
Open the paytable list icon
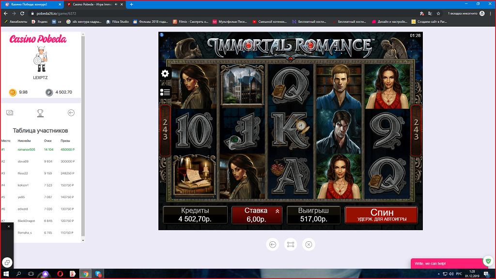point(165,93)
